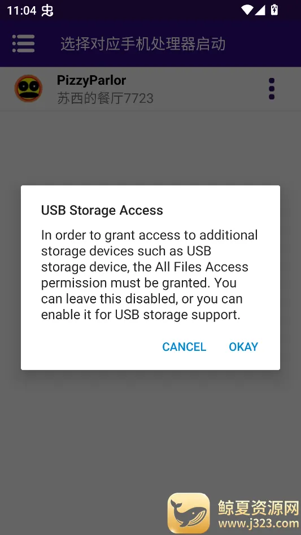The image size is (301, 535).
Task: Click the dialog's All Files Access message
Action: coord(149,275)
